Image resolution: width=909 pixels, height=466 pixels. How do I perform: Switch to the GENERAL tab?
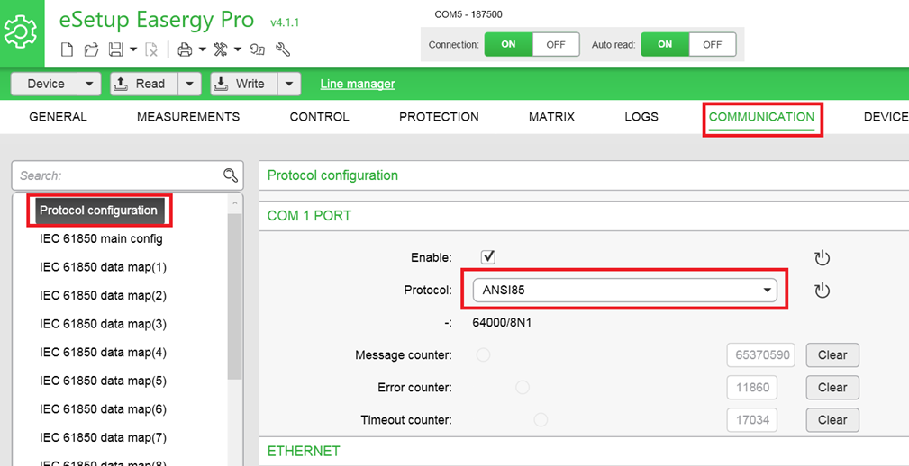(x=58, y=117)
